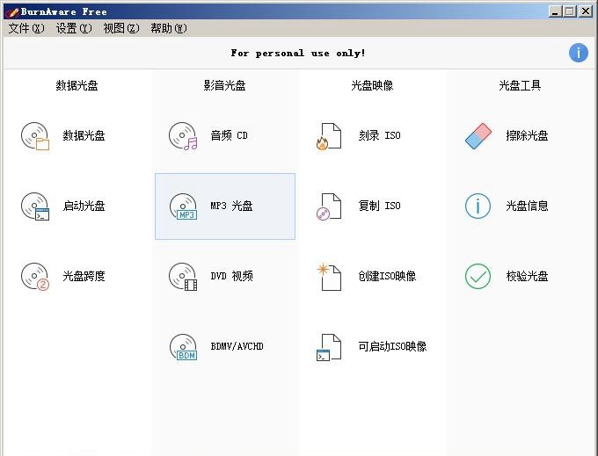Click the 创建ISO映像 label
Image resolution: width=598 pixels, height=456 pixels.
click(387, 276)
